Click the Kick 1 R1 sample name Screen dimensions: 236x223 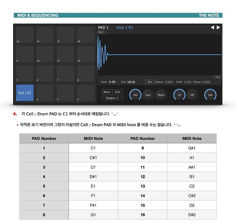click(125, 28)
